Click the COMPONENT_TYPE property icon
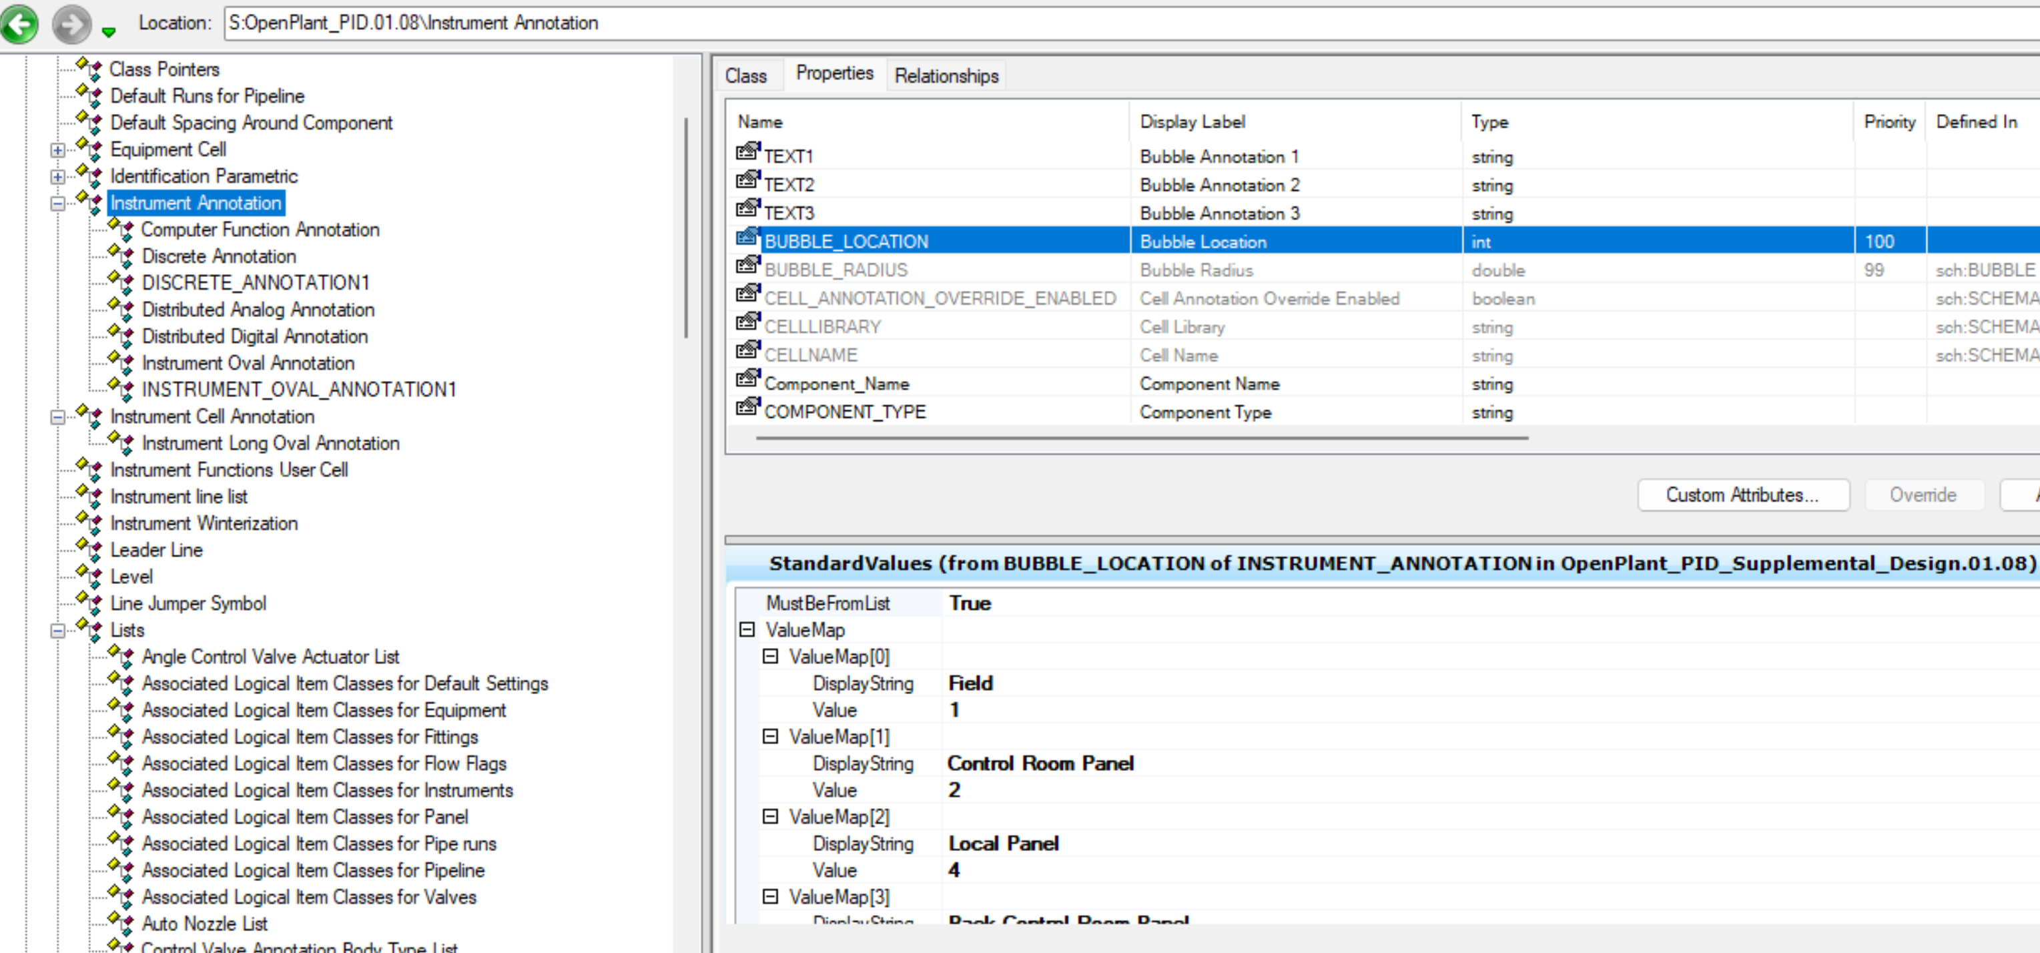 747,407
